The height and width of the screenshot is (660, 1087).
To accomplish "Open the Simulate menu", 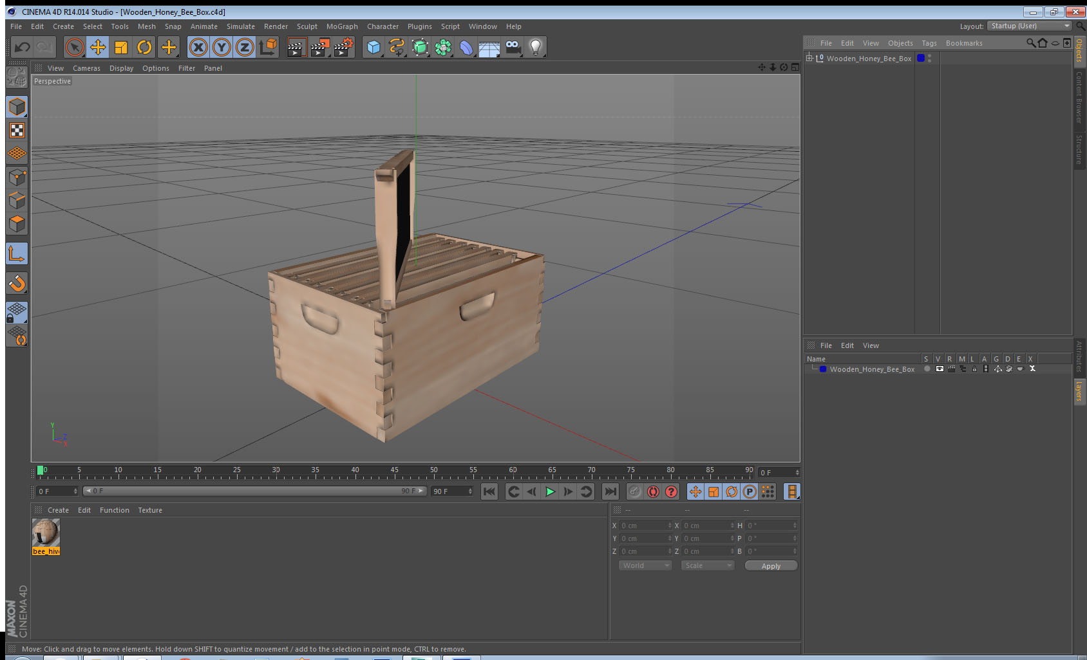I will click(x=240, y=26).
